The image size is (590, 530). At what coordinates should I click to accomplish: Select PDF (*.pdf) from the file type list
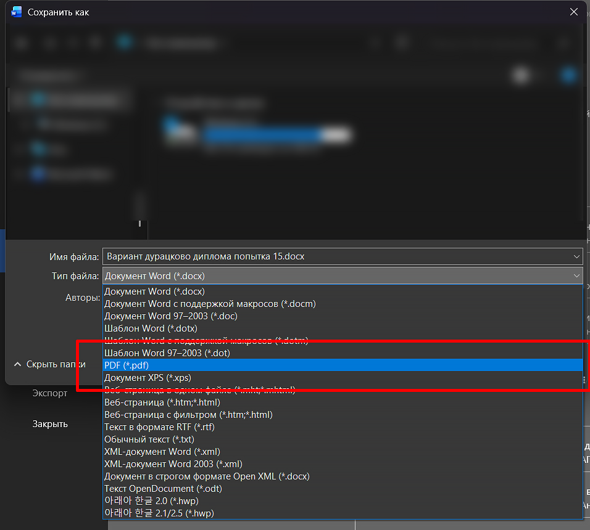point(127,365)
